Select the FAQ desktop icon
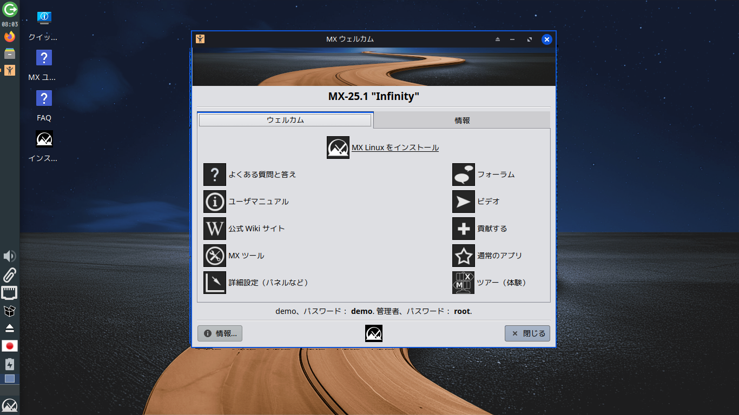Viewport: 739px width, 415px height. pos(44,106)
